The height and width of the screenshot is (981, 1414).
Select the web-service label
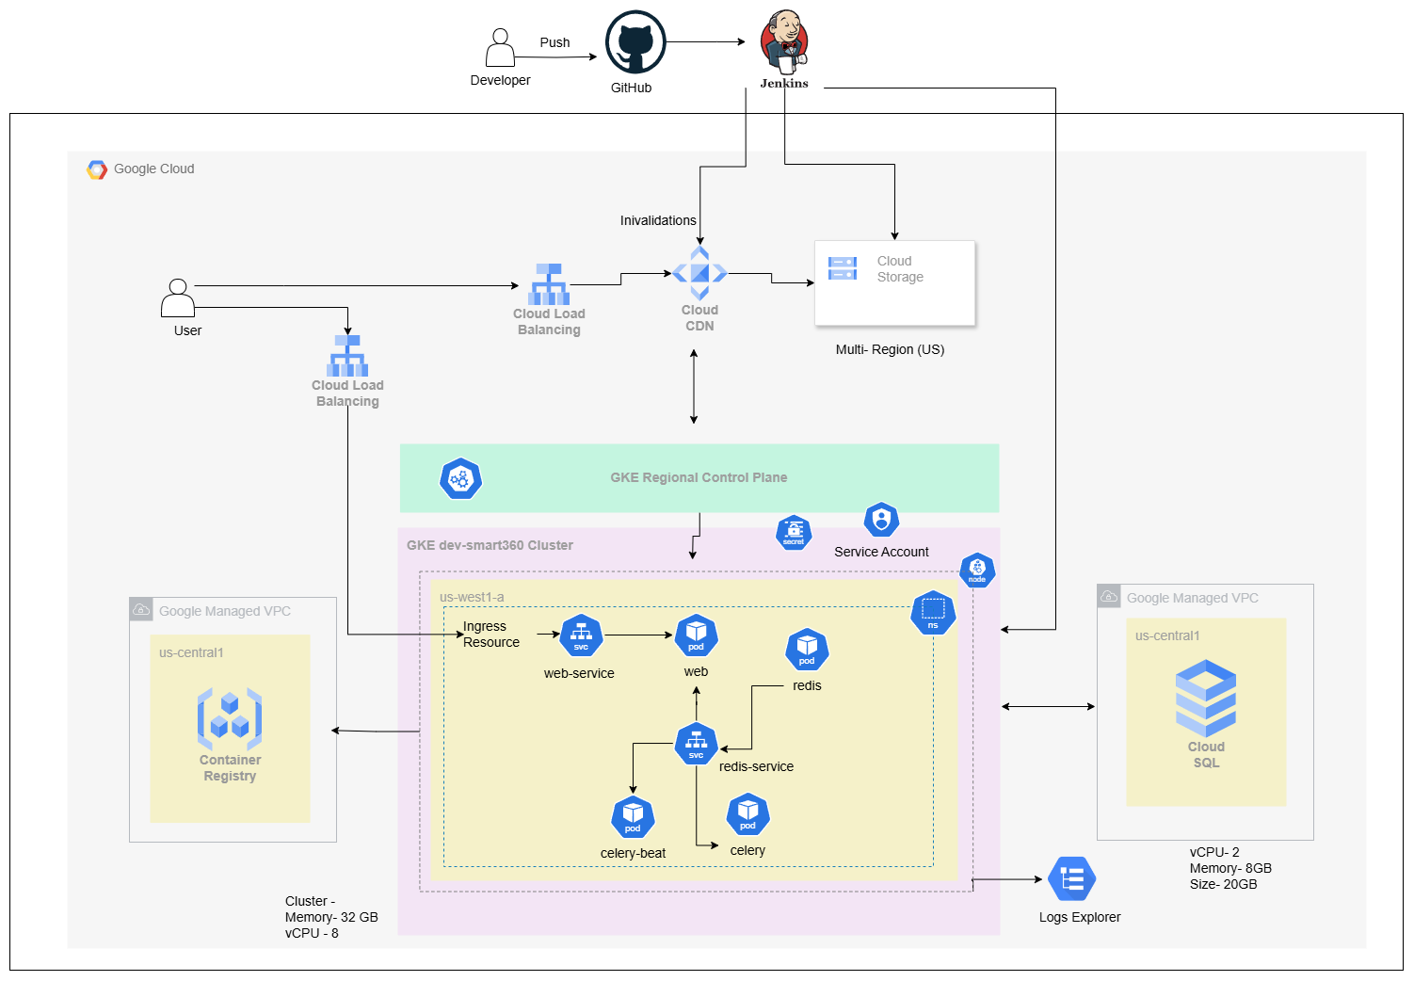(x=579, y=673)
